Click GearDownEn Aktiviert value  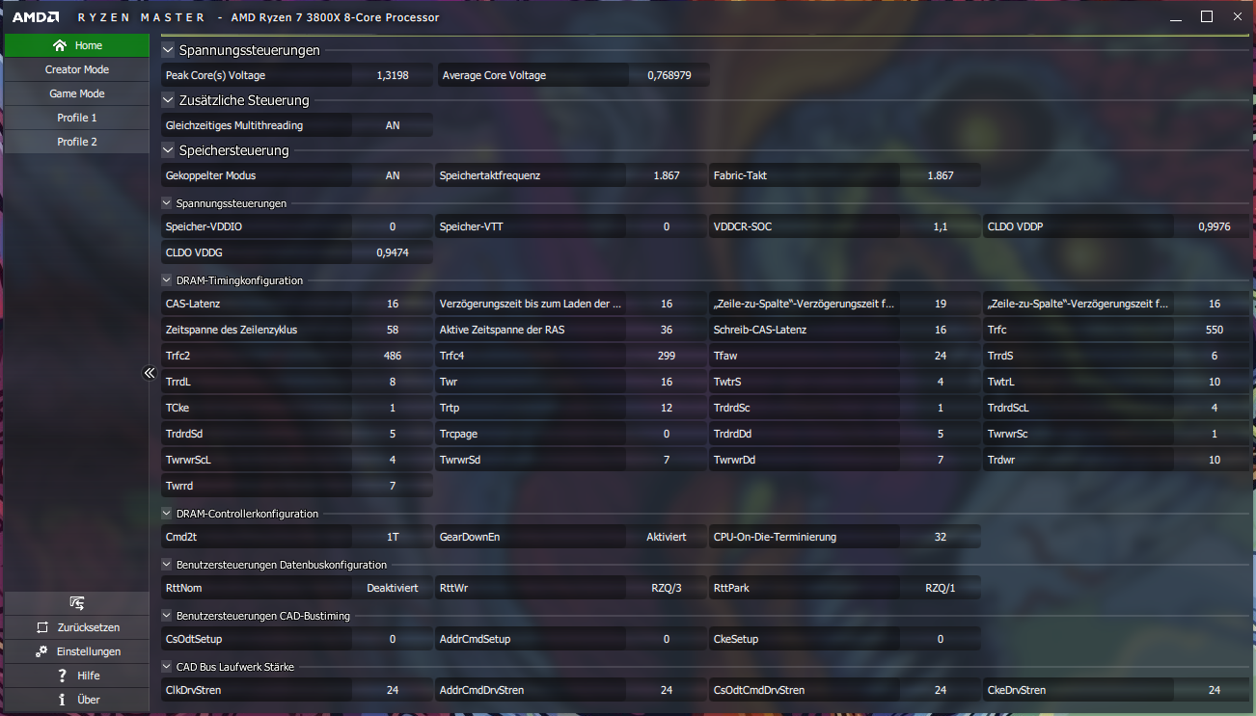click(x=667, y=537)
